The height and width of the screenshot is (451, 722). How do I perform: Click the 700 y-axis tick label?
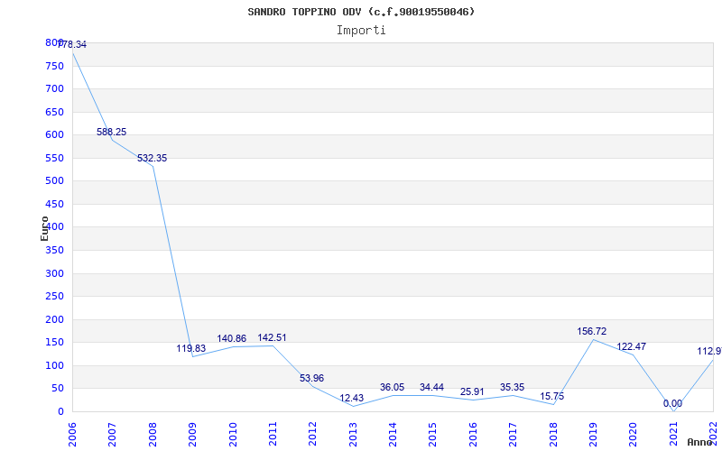click(x=54, y=88)
